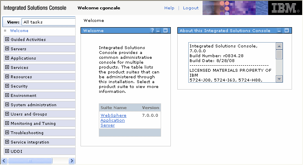Click navigation pane scroll left arrow
This screenshot has height=165, width=303.
pyautogui.click(x=4, y=161)
